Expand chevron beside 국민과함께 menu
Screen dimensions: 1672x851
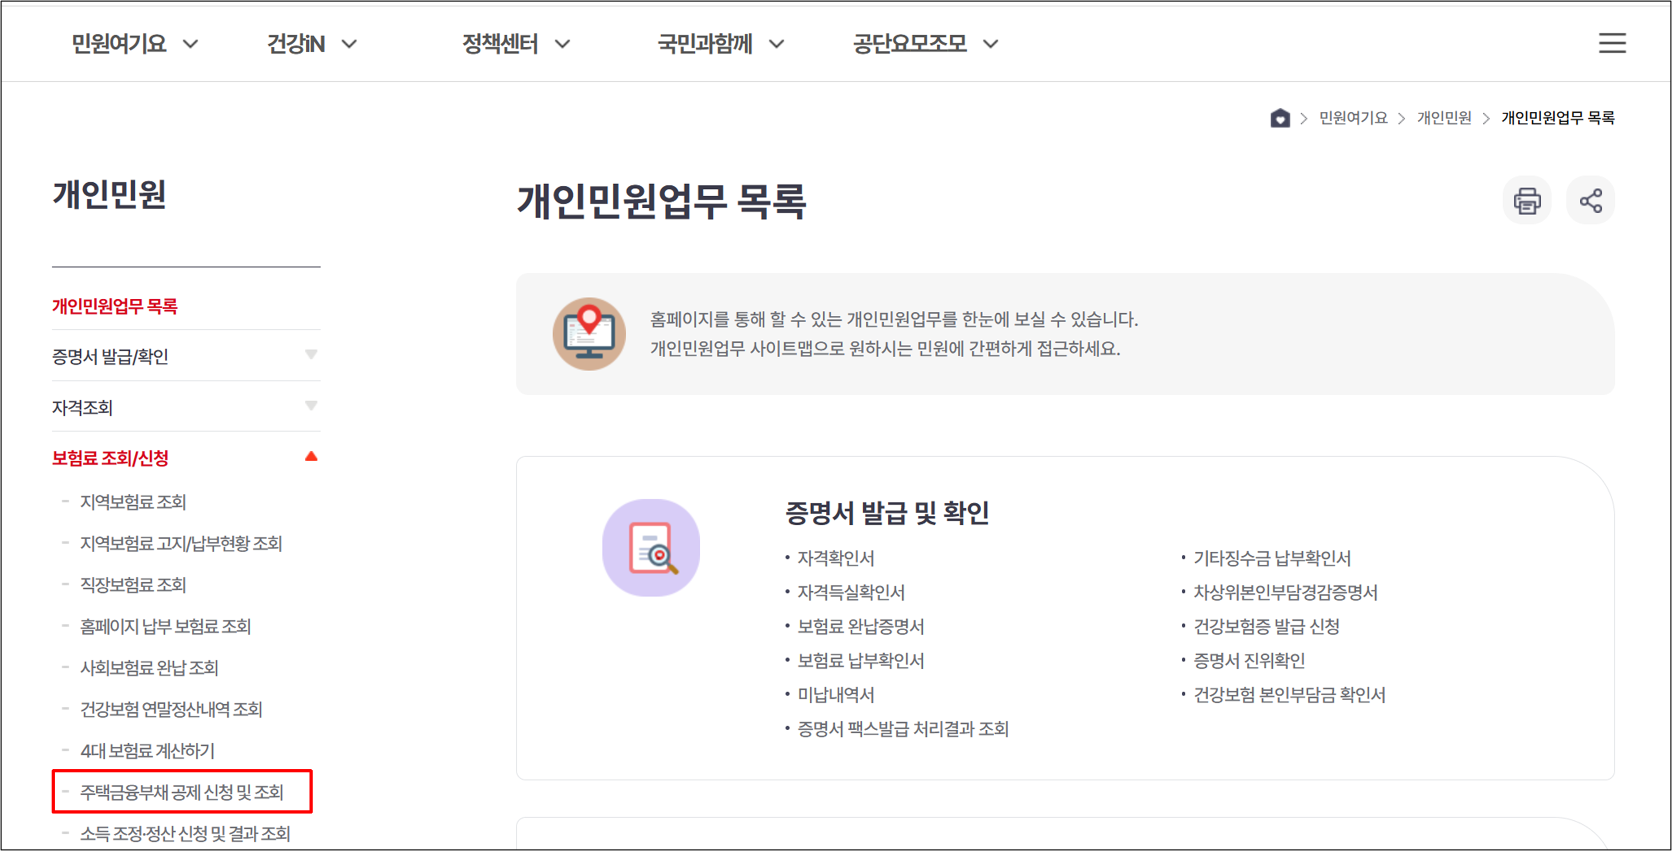coord(776,44)
